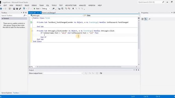
Task: Pin the Form1.vb tab
Action: point(38,13)
